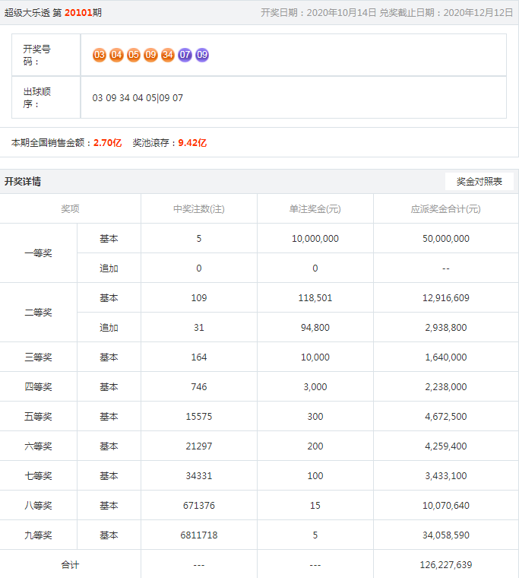Click the 九等奖 row label
The height and width of the screenshot is (578, 519).
click(x=38, y=535)
